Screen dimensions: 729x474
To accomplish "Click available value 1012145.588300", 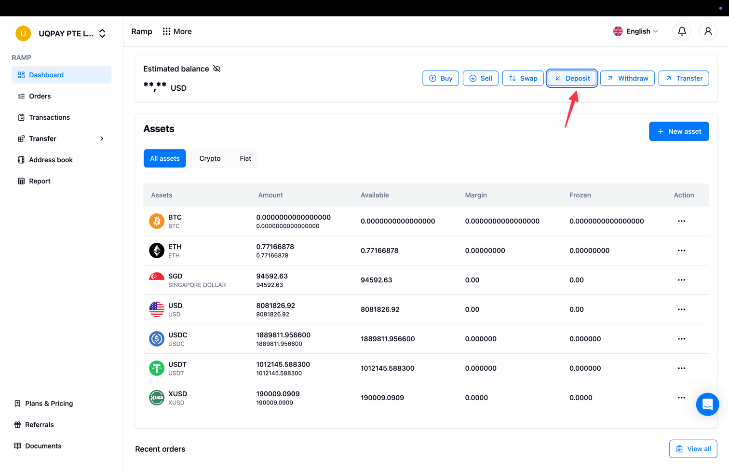I will pos(387,368).
